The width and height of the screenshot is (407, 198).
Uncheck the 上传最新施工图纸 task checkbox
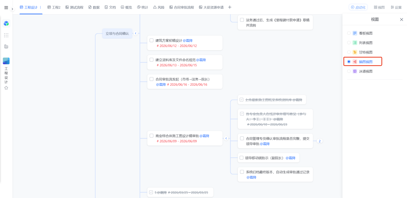coord(242,100)
